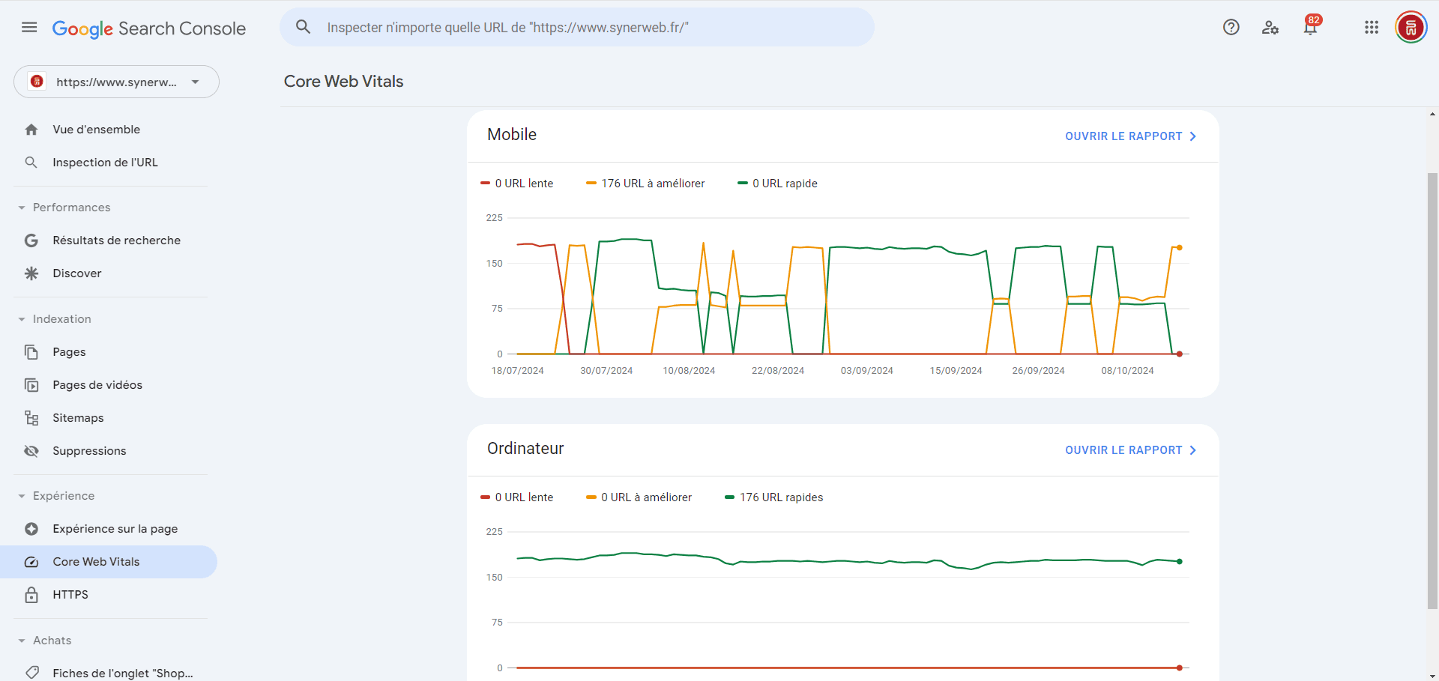Click the Shopping tag icon in Achats
Viewport: 1439px width, 681px height.
point(31,673)
